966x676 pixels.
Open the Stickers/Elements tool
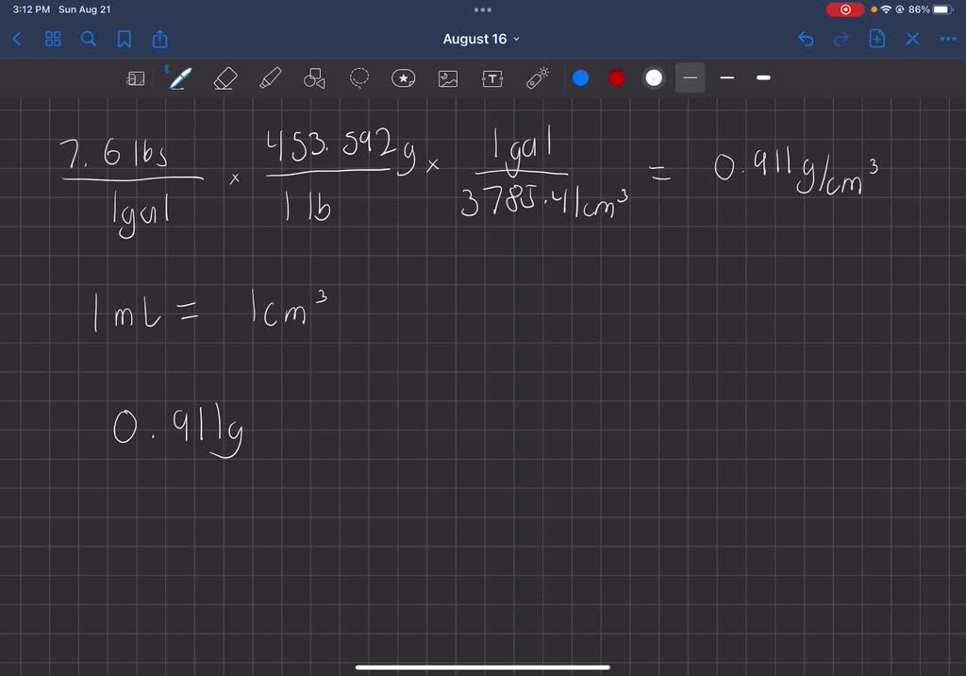(x=403, y=78)
